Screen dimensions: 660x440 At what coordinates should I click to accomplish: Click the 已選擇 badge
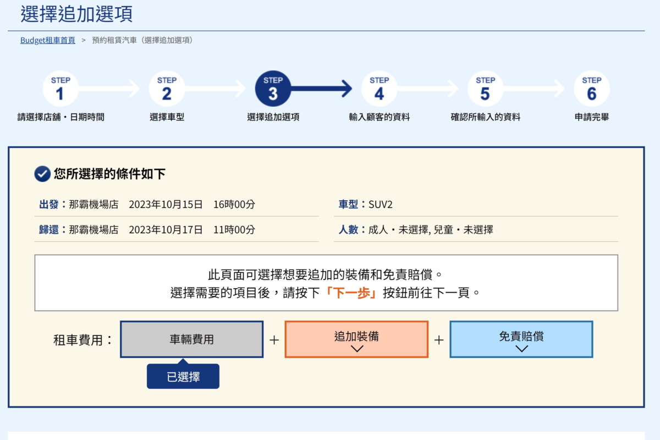point(183,377)
